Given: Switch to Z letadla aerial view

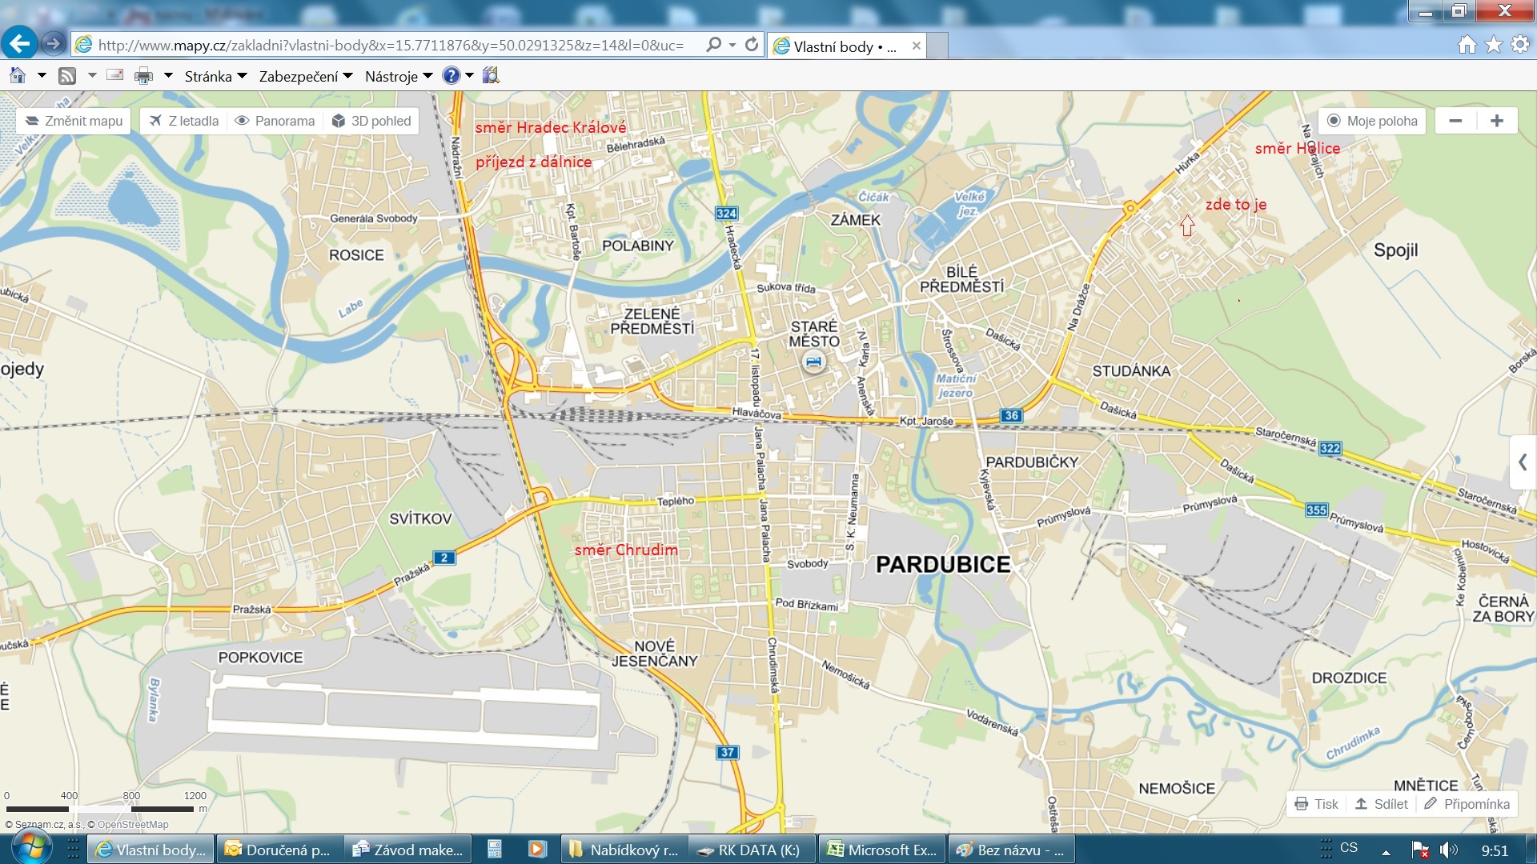Looking at the screenshot, I should (183, 121).
